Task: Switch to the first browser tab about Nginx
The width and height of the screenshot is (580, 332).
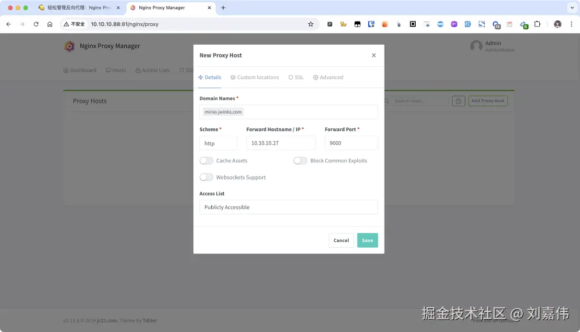Action: tap(79, 8)
